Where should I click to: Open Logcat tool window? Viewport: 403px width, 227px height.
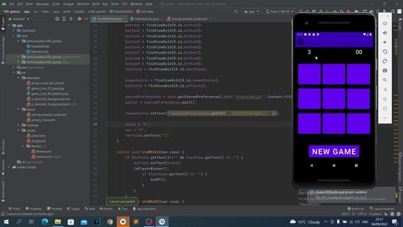tap(73, 209)
